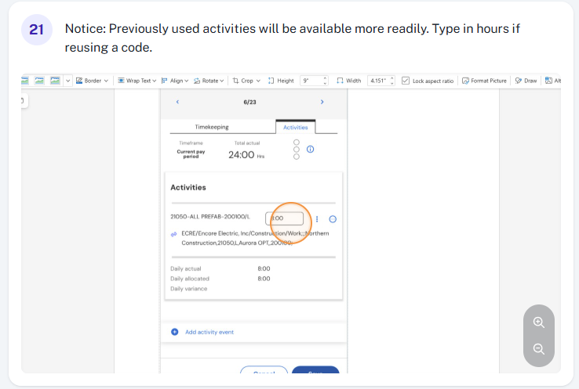Switch to the Activities tab

coord(296,128)
